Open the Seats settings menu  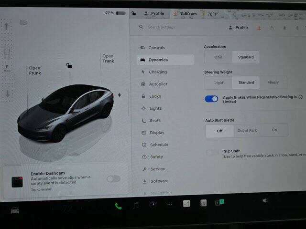[165, 121]
